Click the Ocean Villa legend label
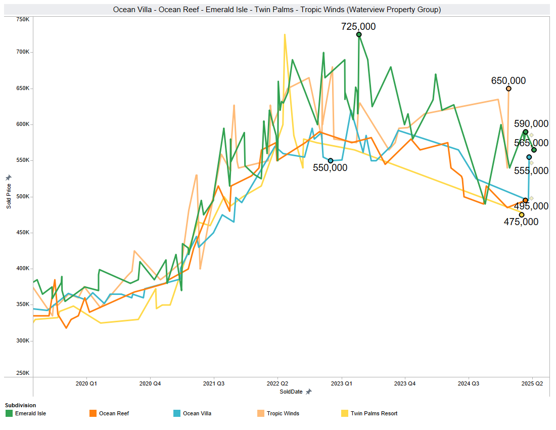This screenshot has width=556, height=430. pyautogui.click(x=197, y=413)
